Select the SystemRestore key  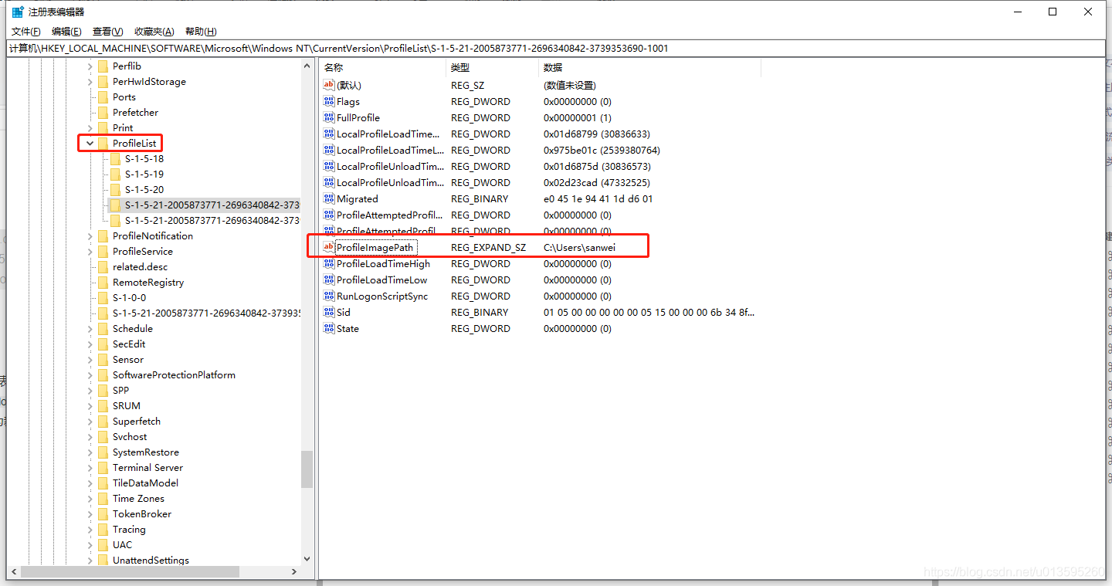pos(145,452)
